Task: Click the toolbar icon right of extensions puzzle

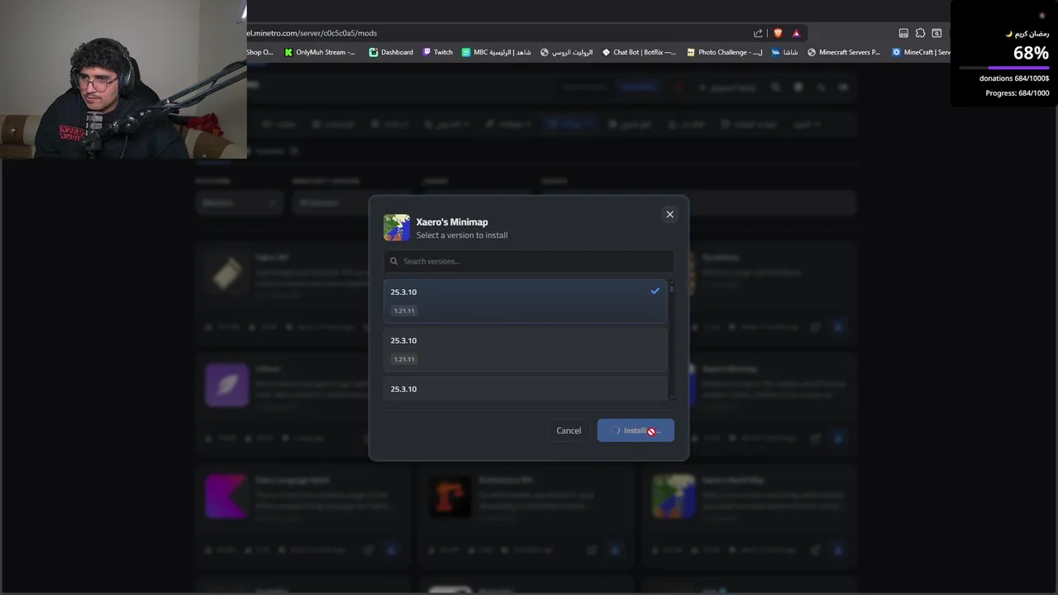Action: 936,33
